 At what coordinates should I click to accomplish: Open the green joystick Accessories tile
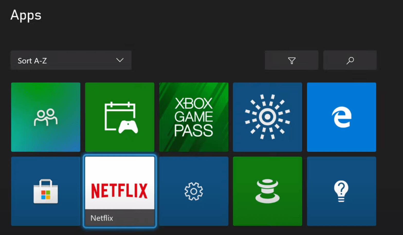pyautogui.click(x=268, y=191)
